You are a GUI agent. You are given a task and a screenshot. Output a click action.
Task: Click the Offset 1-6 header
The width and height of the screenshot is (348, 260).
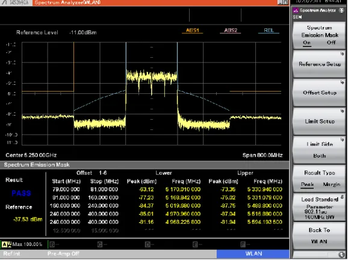(x=92, y=173)
